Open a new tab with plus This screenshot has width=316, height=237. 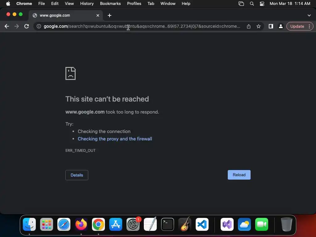110,15
